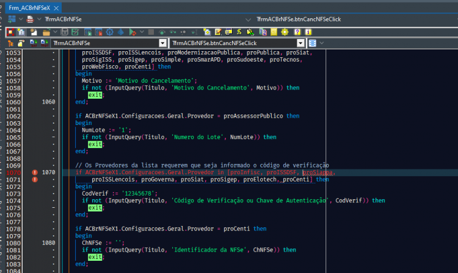Open dropdown arrow next to the printer icon
Viewport: 458px width, 273px height.
pos(39,19)
